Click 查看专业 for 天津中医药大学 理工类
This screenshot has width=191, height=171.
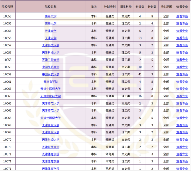point(182,96)
